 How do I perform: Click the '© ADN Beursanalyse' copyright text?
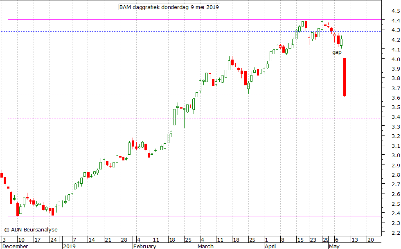pos(31,229)
